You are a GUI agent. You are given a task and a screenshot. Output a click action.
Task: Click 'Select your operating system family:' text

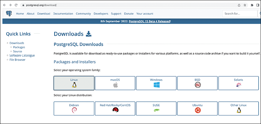pyautogui.click(x=77, y=70)
